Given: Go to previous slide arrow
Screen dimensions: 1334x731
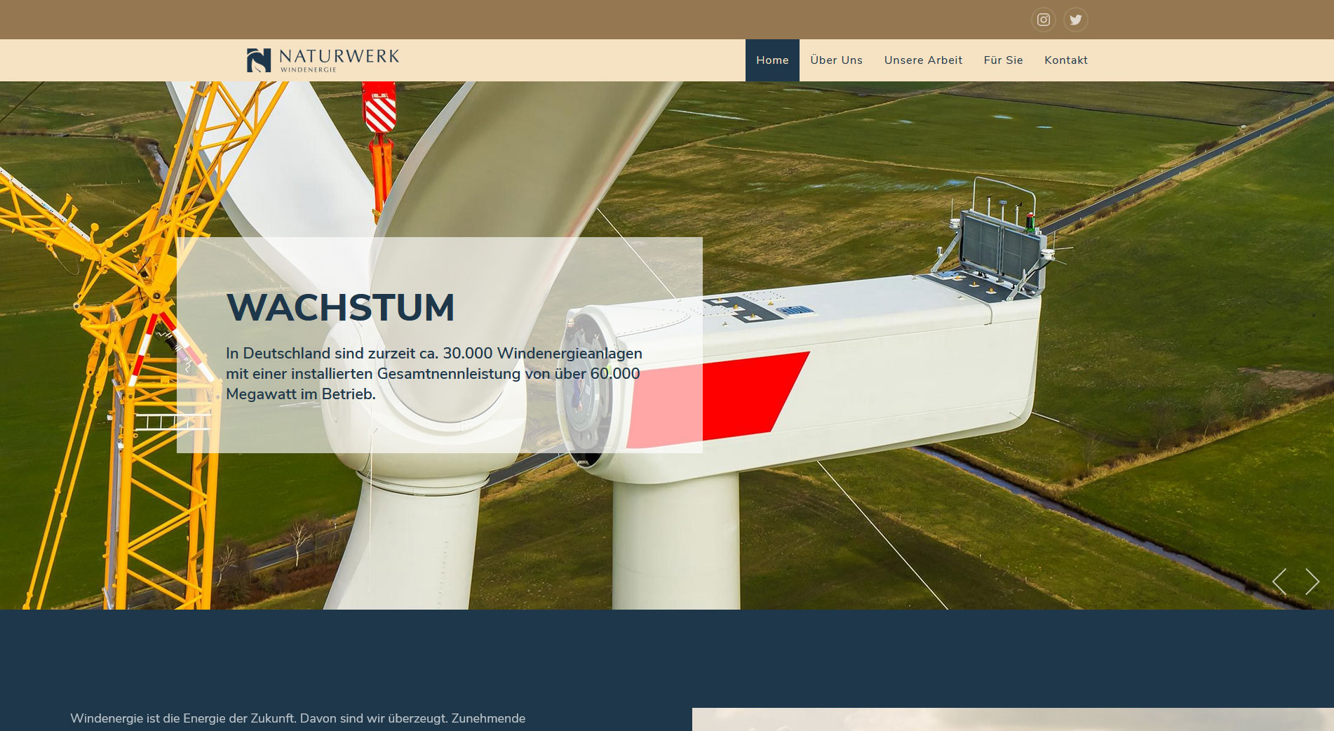Looking at the screenshot, I should pyautogui.click(x=1279, y=582).
